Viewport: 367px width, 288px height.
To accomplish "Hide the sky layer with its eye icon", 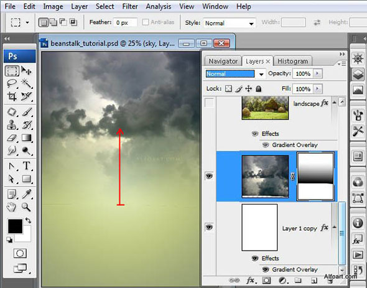I will [209, 176].
